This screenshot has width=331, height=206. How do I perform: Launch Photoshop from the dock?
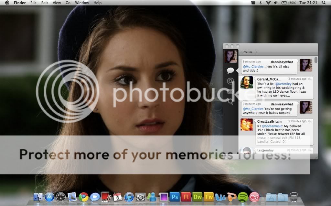(x=175, y=196)
